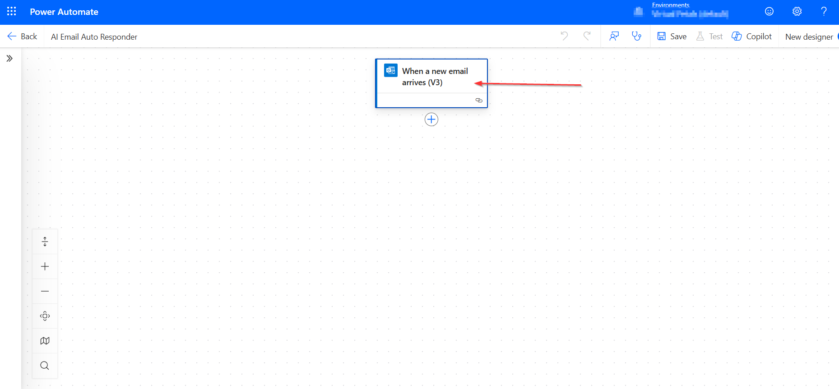
Task: Fit the flow to view
Action: (x=45, y=316)
